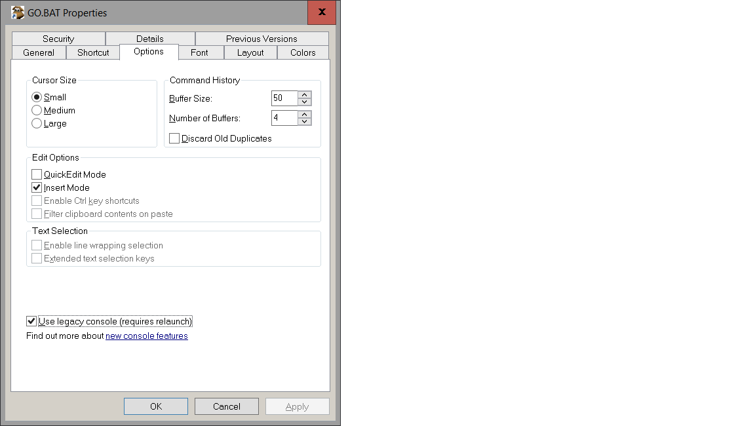Click the Number of Buffers: label
This screenshot has width=755, height=426.
(x=204, y=119)
